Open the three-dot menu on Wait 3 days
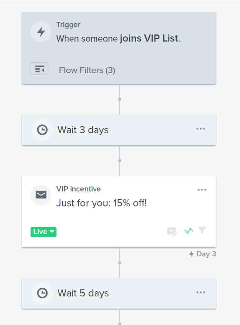The image size is (240, 325). pyautogui.click(x=201, y=129)
